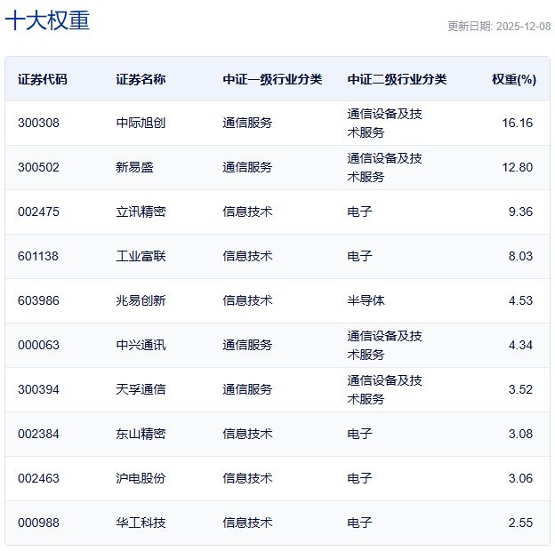
Task: Click the 更新日期 2025-12-08 text
Action: click(498, 27)
